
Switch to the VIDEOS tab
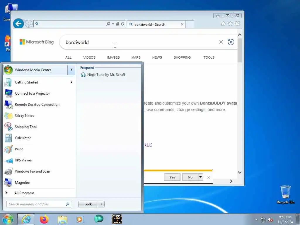coord(89,57)
